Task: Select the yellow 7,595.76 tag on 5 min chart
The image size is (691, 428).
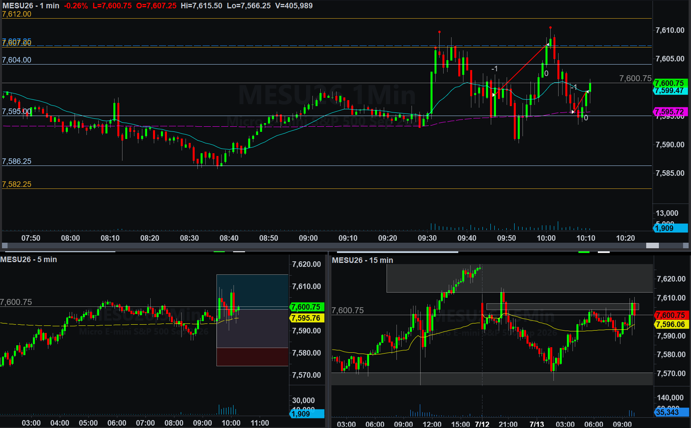Action: click(x=307, y=318)
